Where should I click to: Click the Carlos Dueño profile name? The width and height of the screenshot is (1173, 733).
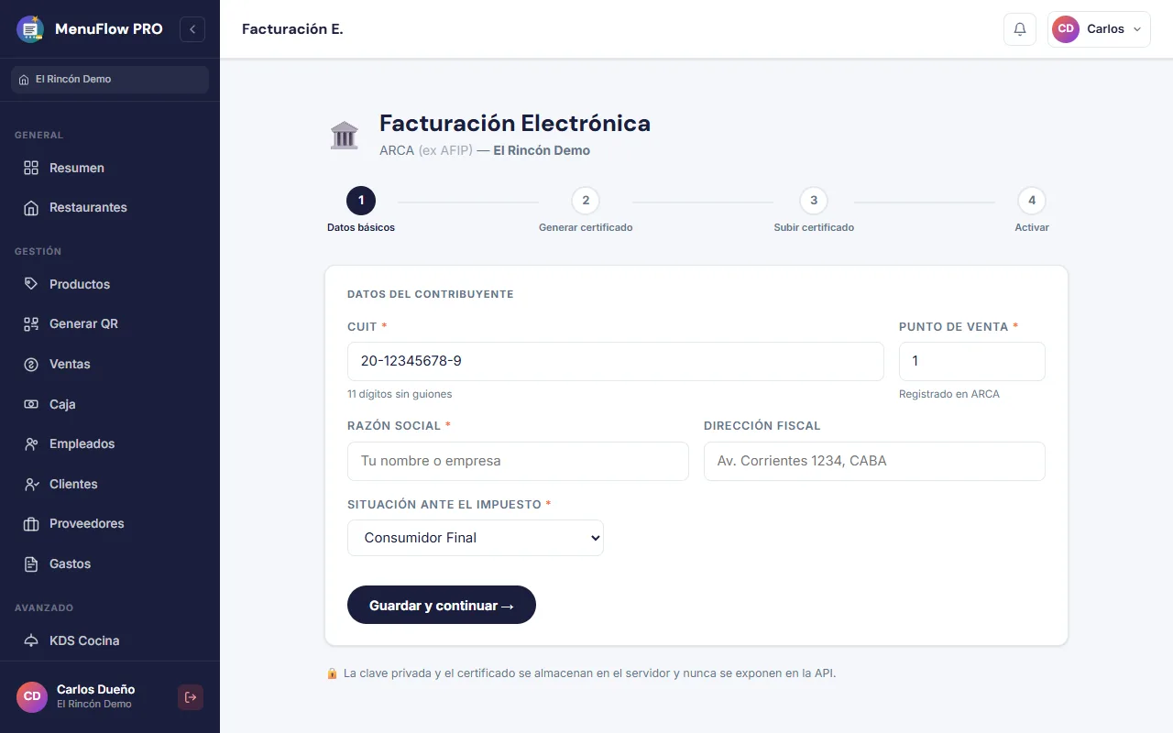[95, 690]
